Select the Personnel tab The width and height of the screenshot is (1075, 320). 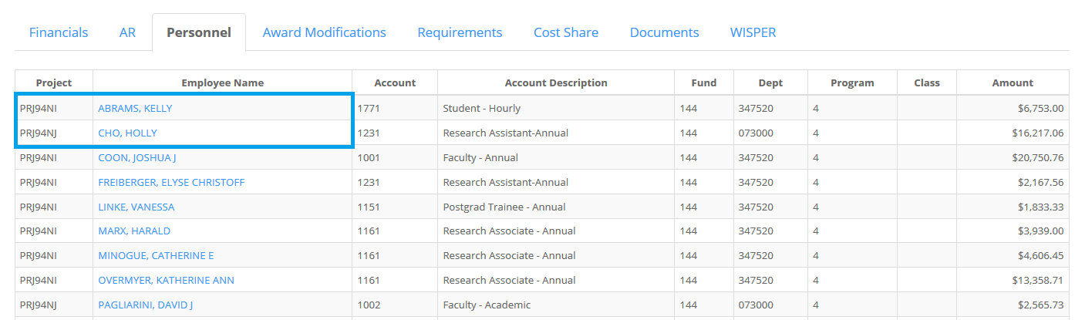(199, 32)
